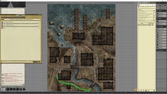Click the dice modifier box at bottom left

point(3,89)
